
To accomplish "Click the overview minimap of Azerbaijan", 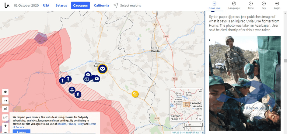I will pyautogui.click(x=186, y=105).
